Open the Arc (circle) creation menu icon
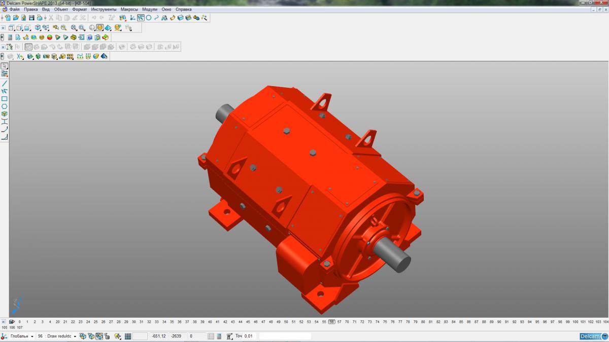Image resolution: width=609 pixels, height=342 pixels. [149, 18]
